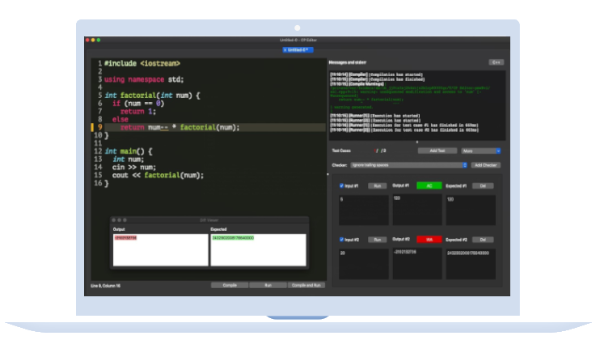This screenshot has width=596, height=357.
Task: Click the red WA verdict badge
Action: 429,240
